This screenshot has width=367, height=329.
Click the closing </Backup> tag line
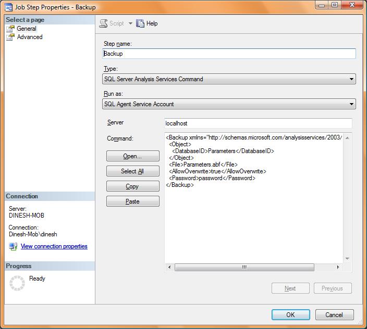click(x=180, y=185)
